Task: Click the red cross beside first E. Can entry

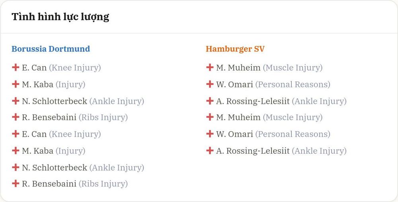Action: coord(16,67)
